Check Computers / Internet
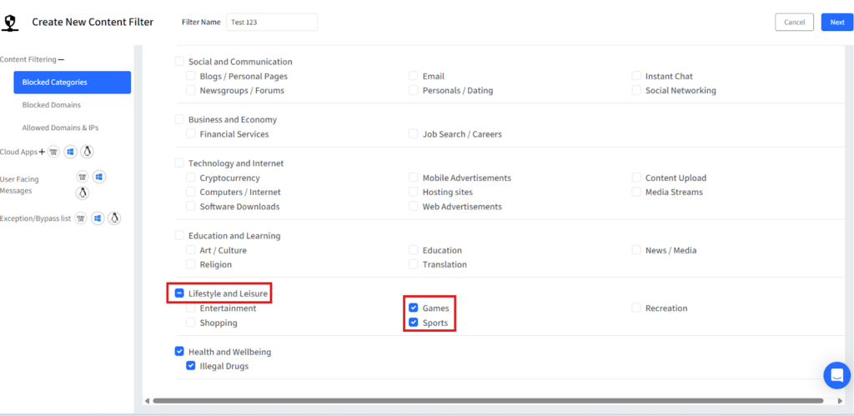854x416 pixels. [x=191, y=192]
